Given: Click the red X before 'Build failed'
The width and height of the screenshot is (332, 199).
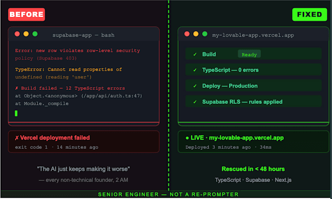Looking at the screenshot, I should click(x=17, y=88).
